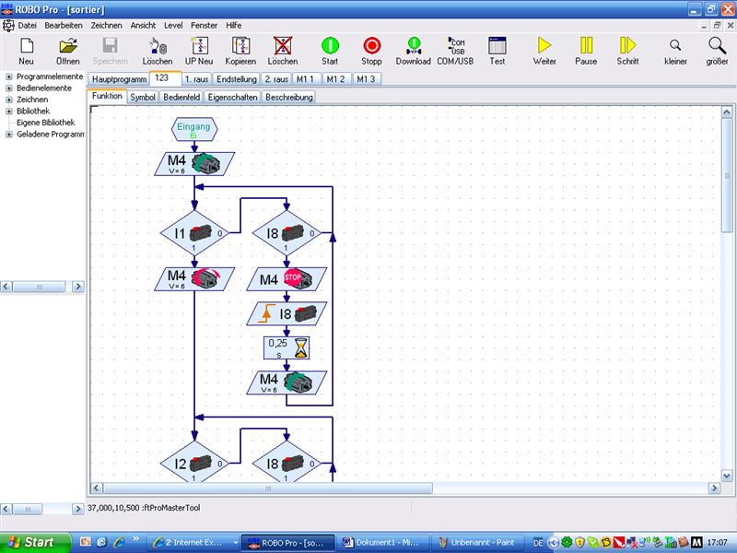Zoom out using the kleiner magnifier
Viewport: 737px width, 553px height.
675,52
